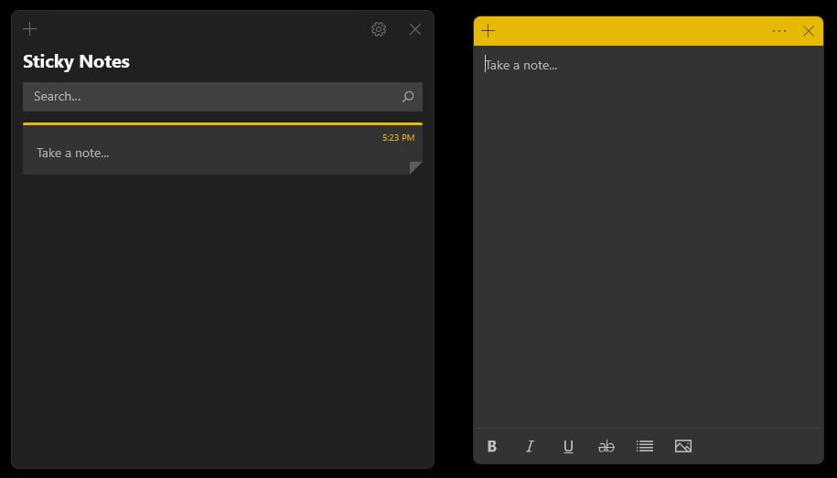Image resolution: width=837 pixels, height=478 pixels.
Task: Toggle underline formatting
Action: [568, 447]
